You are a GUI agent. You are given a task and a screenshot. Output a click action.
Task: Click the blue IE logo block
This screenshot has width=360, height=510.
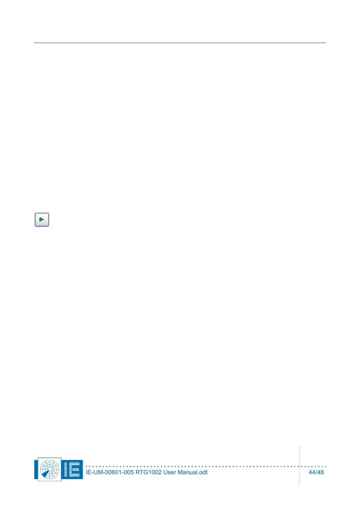(72, 469)
